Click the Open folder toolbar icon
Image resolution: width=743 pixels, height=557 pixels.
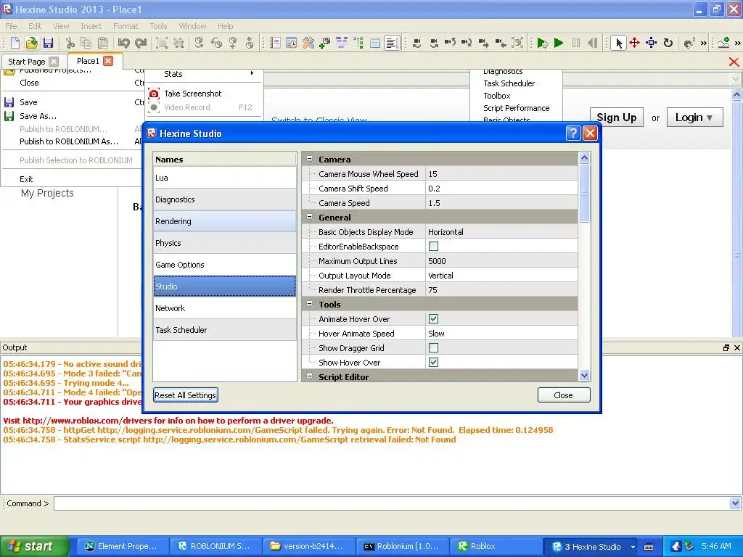click(32, 43)
